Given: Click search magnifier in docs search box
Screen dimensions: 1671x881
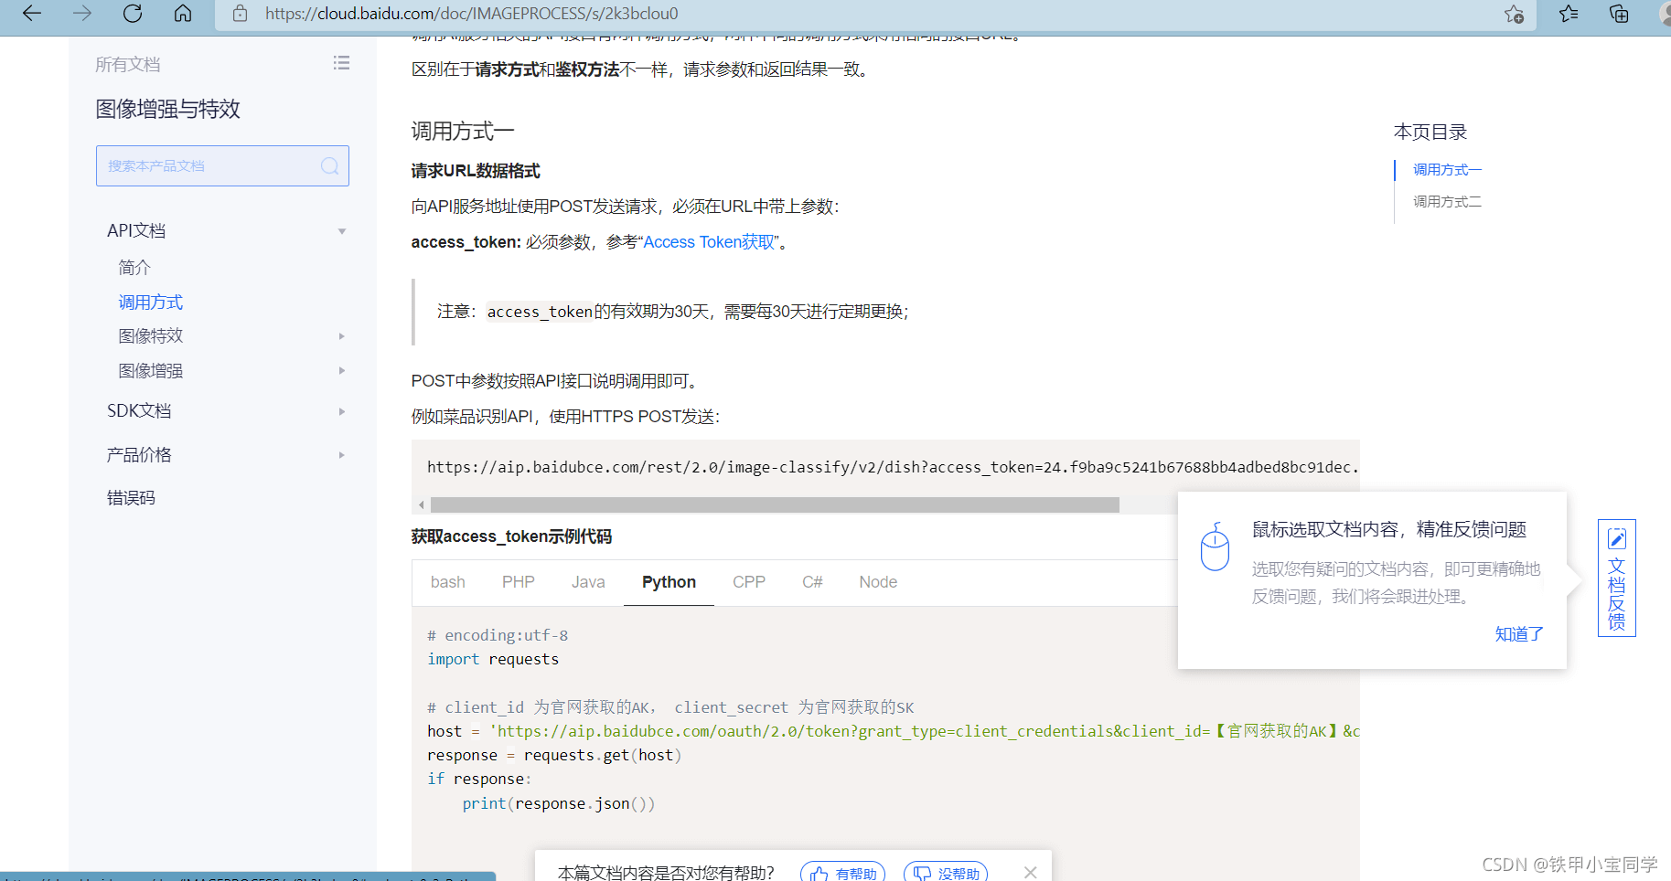Looking at the screenshot, I should tap(329, 166).
